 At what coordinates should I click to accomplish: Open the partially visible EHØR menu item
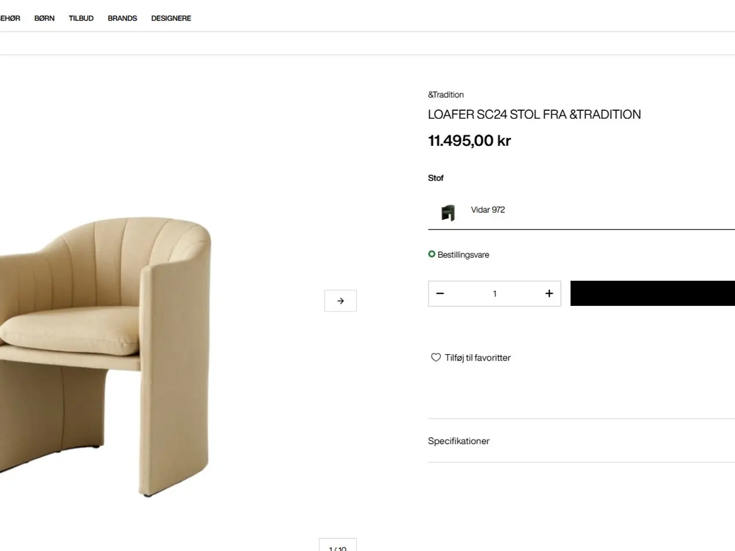10,18
